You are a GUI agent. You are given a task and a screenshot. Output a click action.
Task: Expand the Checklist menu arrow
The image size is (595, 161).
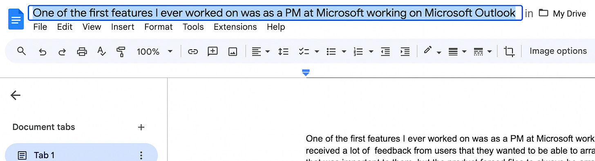[317, 52]
